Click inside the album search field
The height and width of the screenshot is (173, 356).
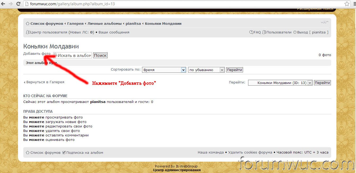[x=74, y=55]
